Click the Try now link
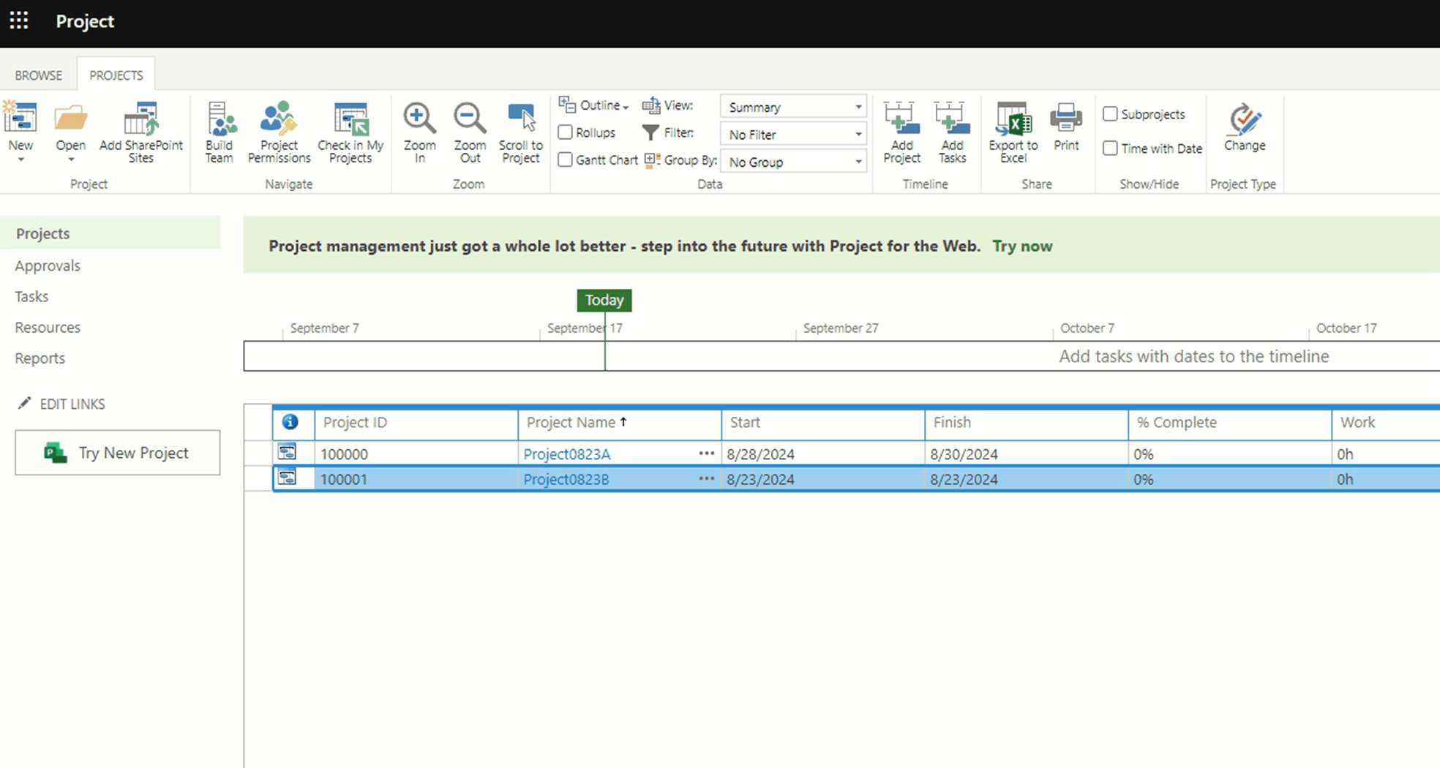The height and width of the screenshot is (768, 1440). click(x=1022, y=246)
